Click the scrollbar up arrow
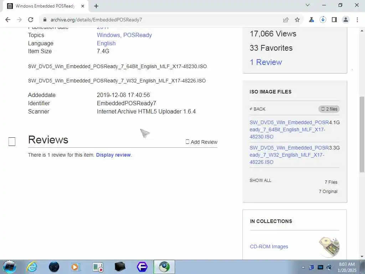The height and width of the screenshot is (274, 365). [x=362, y=31]
